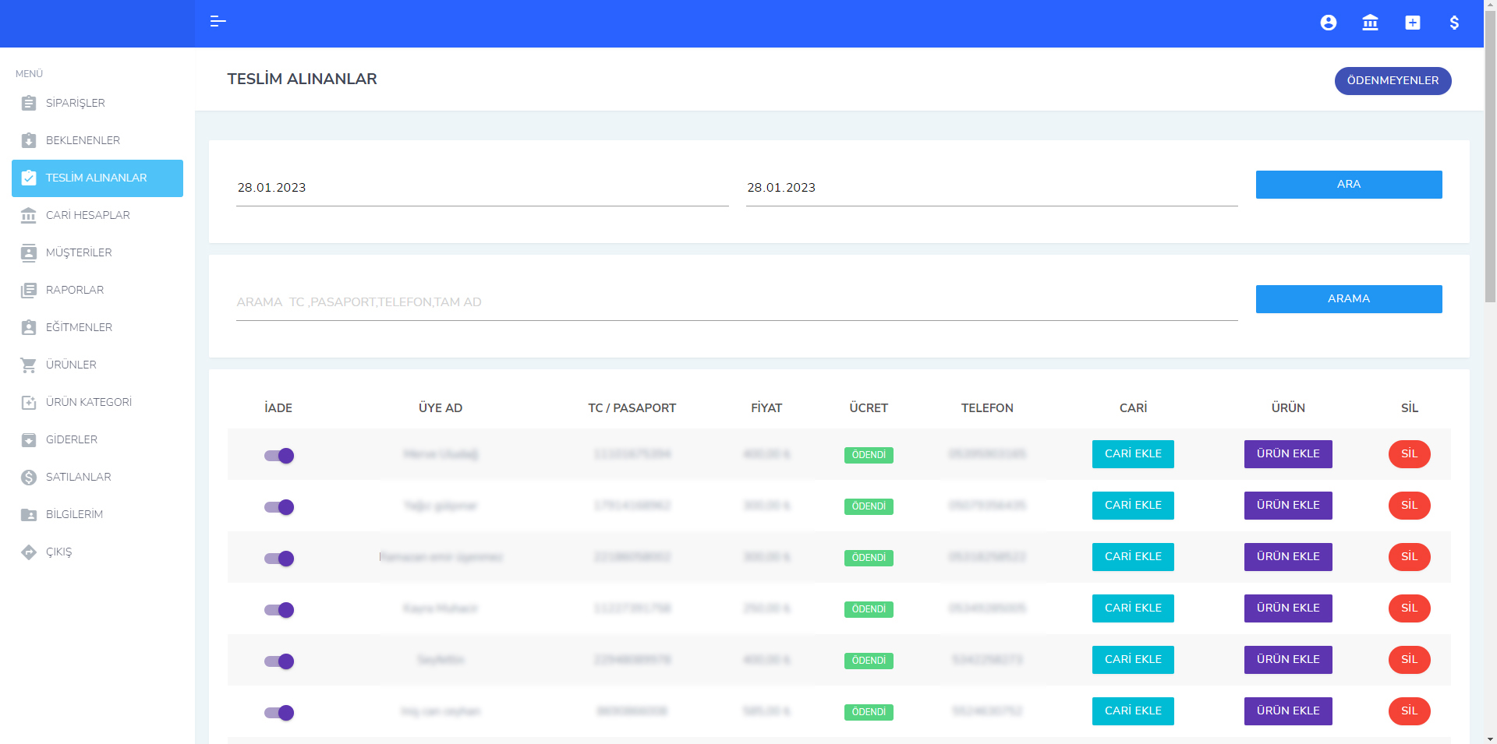Screen dimensions: 1497x744
Task: Open the user account icon in top bar
Action: coord(1329,23)
